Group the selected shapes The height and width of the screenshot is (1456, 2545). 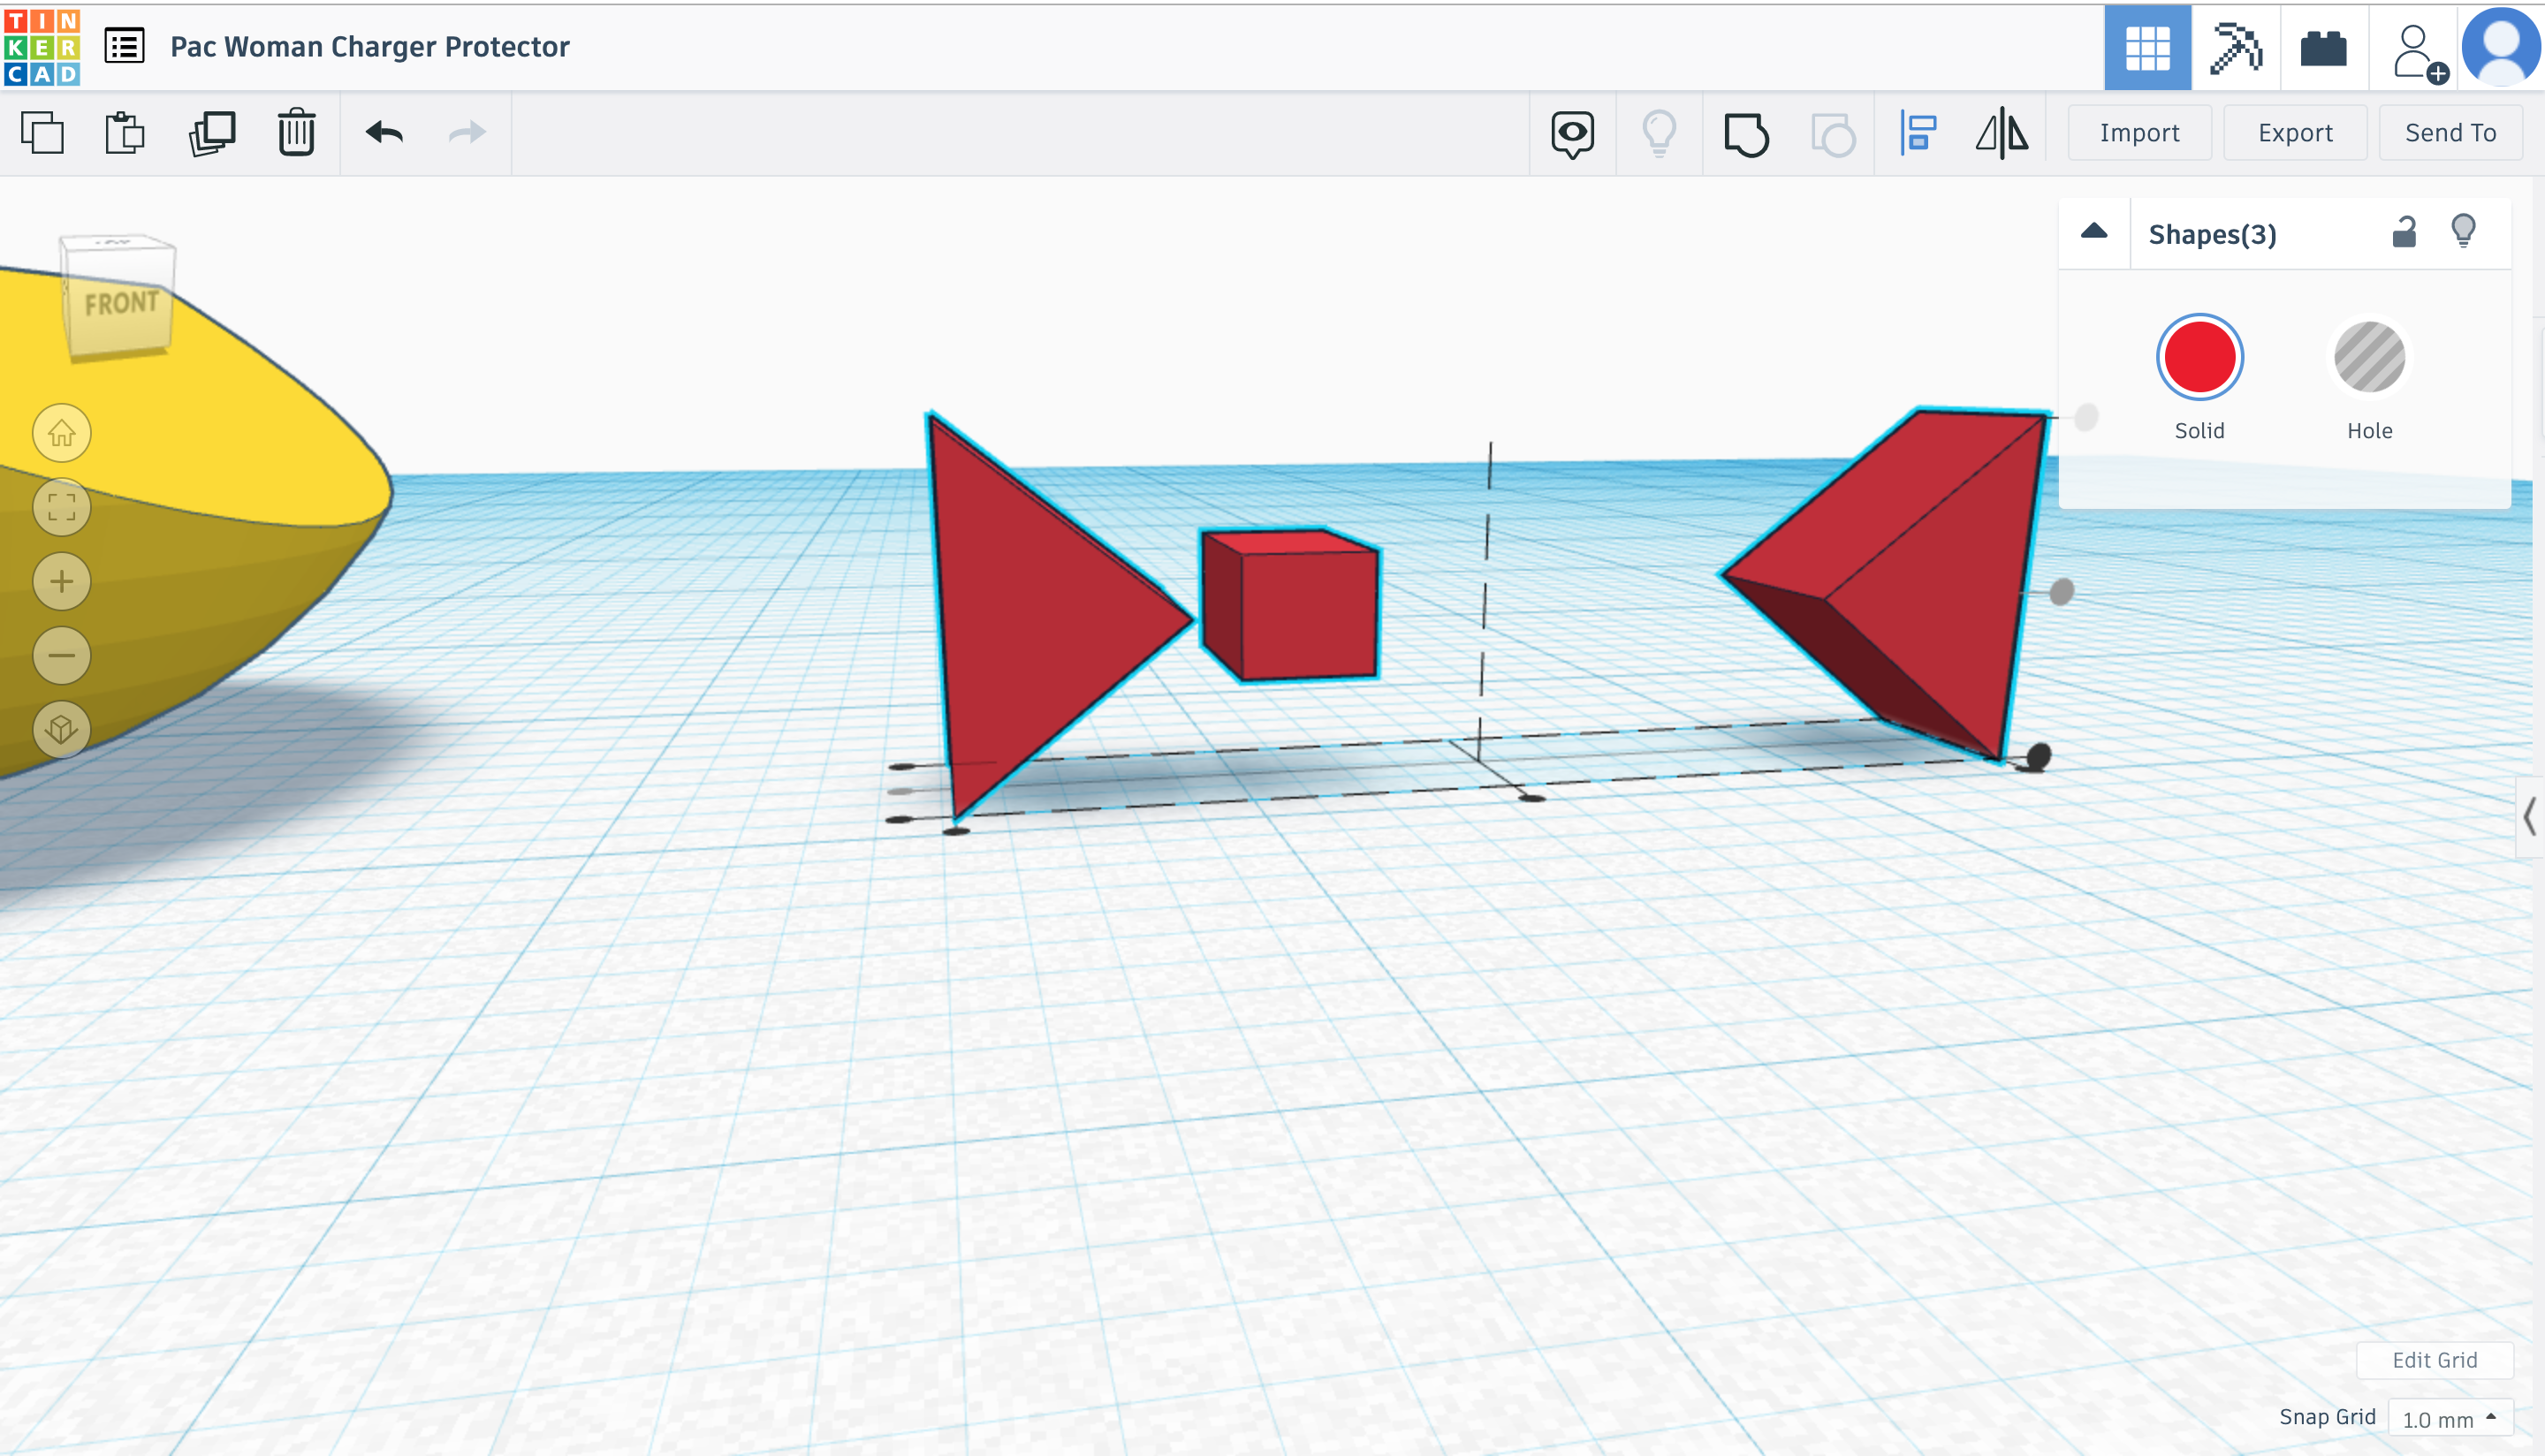coord(1746,134)
